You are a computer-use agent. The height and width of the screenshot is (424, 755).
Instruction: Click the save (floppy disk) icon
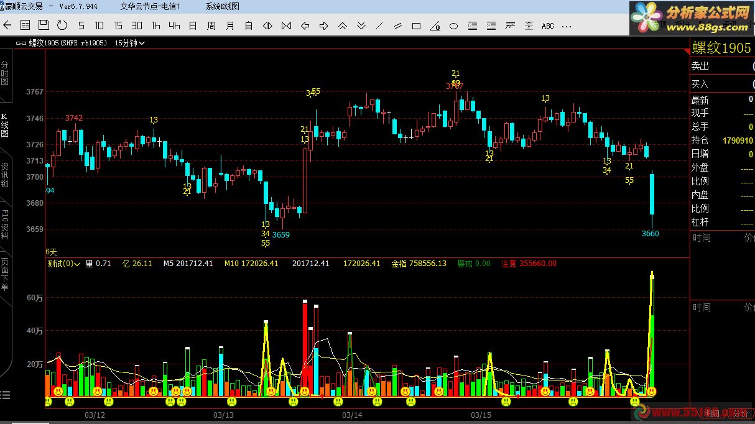click(44, 25)
